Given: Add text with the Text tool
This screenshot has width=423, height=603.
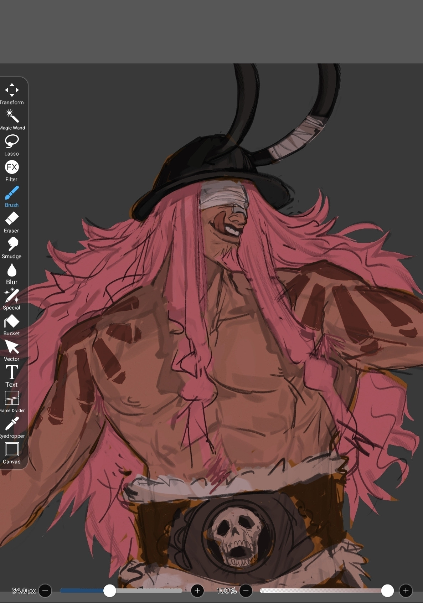Looking at the screenshot, I should coord(12,376).
